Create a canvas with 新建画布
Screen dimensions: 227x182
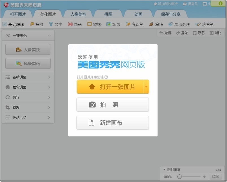pyautogui.click(x=113, y=123)
